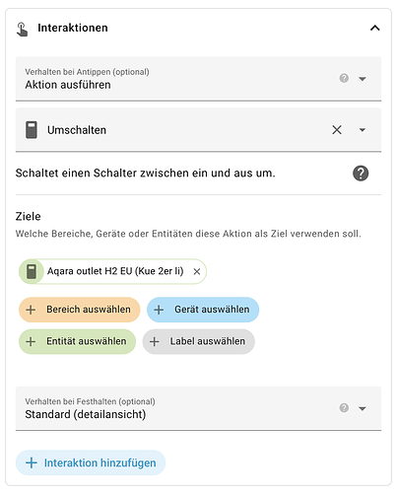The image size is (397, 492).
Task: Click the Aqara outlet chip device icon
Action: 32,271
